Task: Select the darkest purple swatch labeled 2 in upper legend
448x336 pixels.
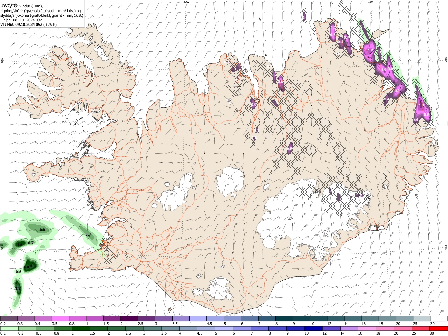Action: coord(129,319)
